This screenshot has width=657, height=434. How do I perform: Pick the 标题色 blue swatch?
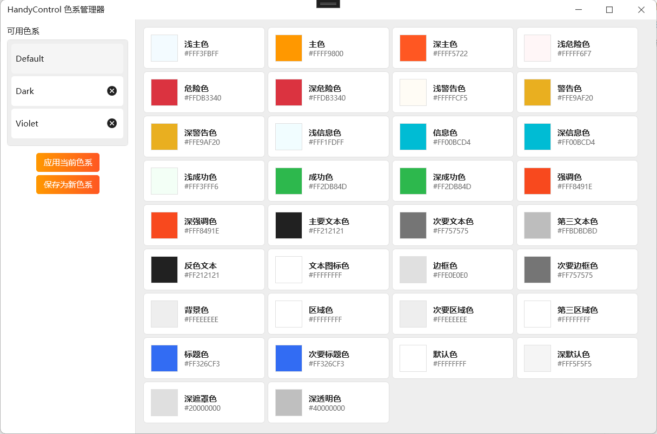click(x=164, y=358)
